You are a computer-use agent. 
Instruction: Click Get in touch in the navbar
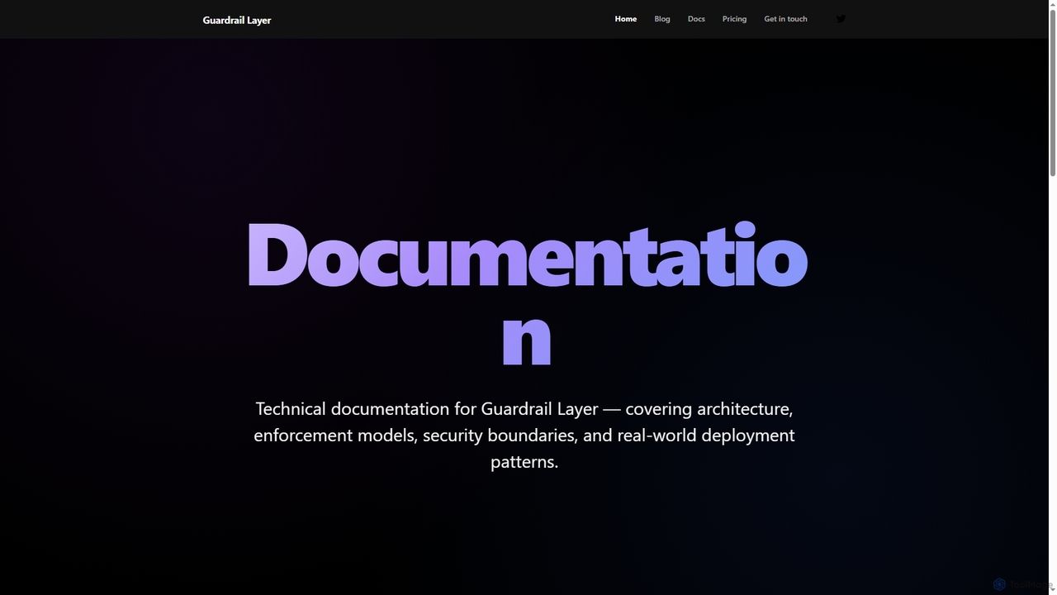pyautogui.click(x=785, y=19)
